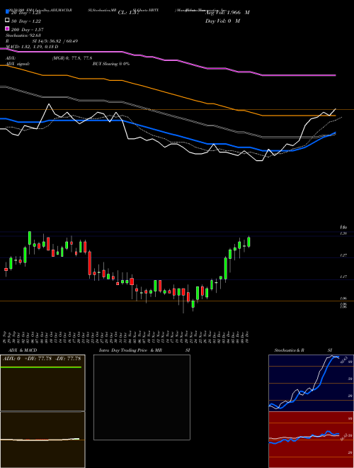Click the magenta 200 Day legend swatch
Viewport: 354px width, 468px height.
coord(7,29)
